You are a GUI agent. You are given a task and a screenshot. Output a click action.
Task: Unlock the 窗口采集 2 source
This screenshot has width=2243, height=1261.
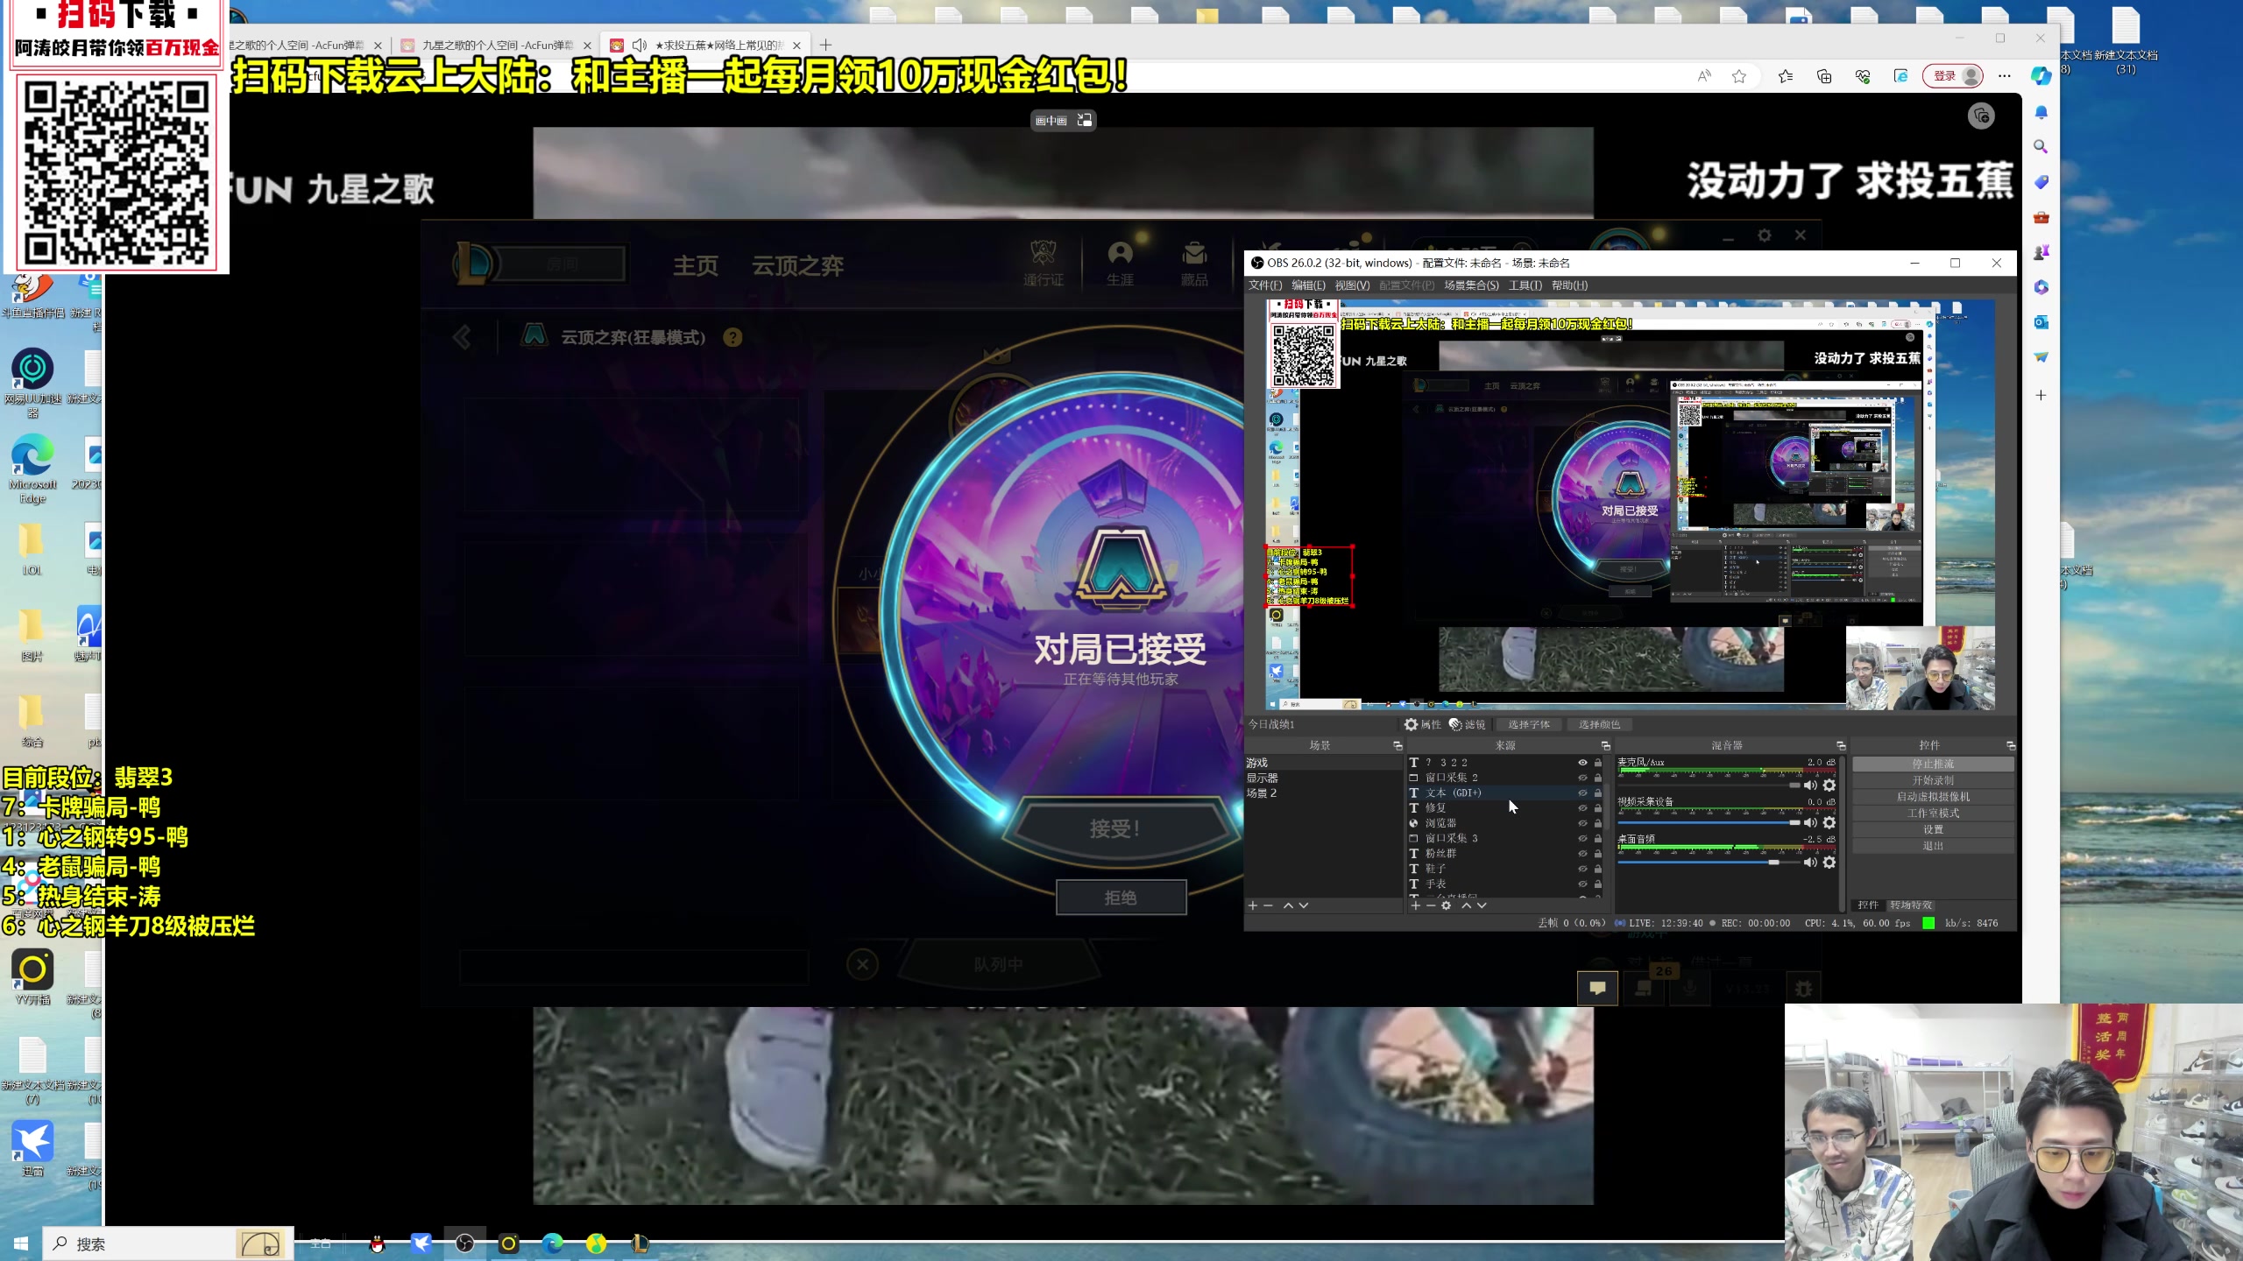point(1597,778)
